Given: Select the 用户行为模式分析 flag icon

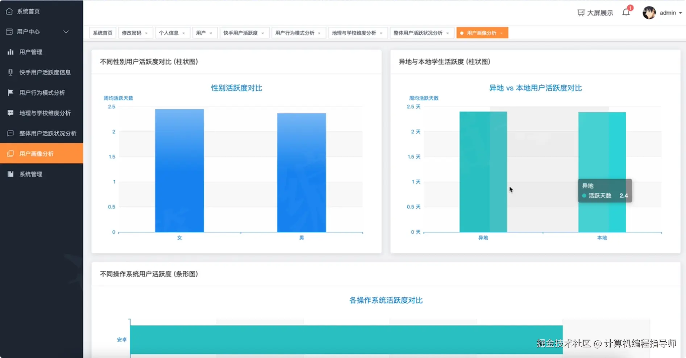Looking at the screenshot, I should pos(10,92).
